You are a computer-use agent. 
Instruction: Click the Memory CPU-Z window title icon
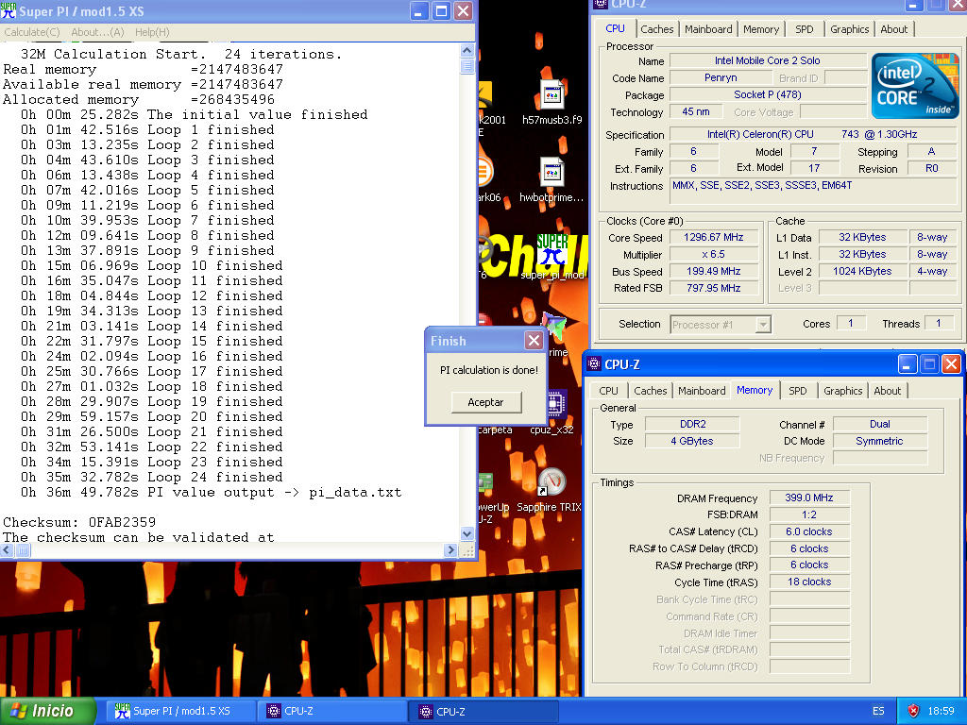(x=594, y=363)
